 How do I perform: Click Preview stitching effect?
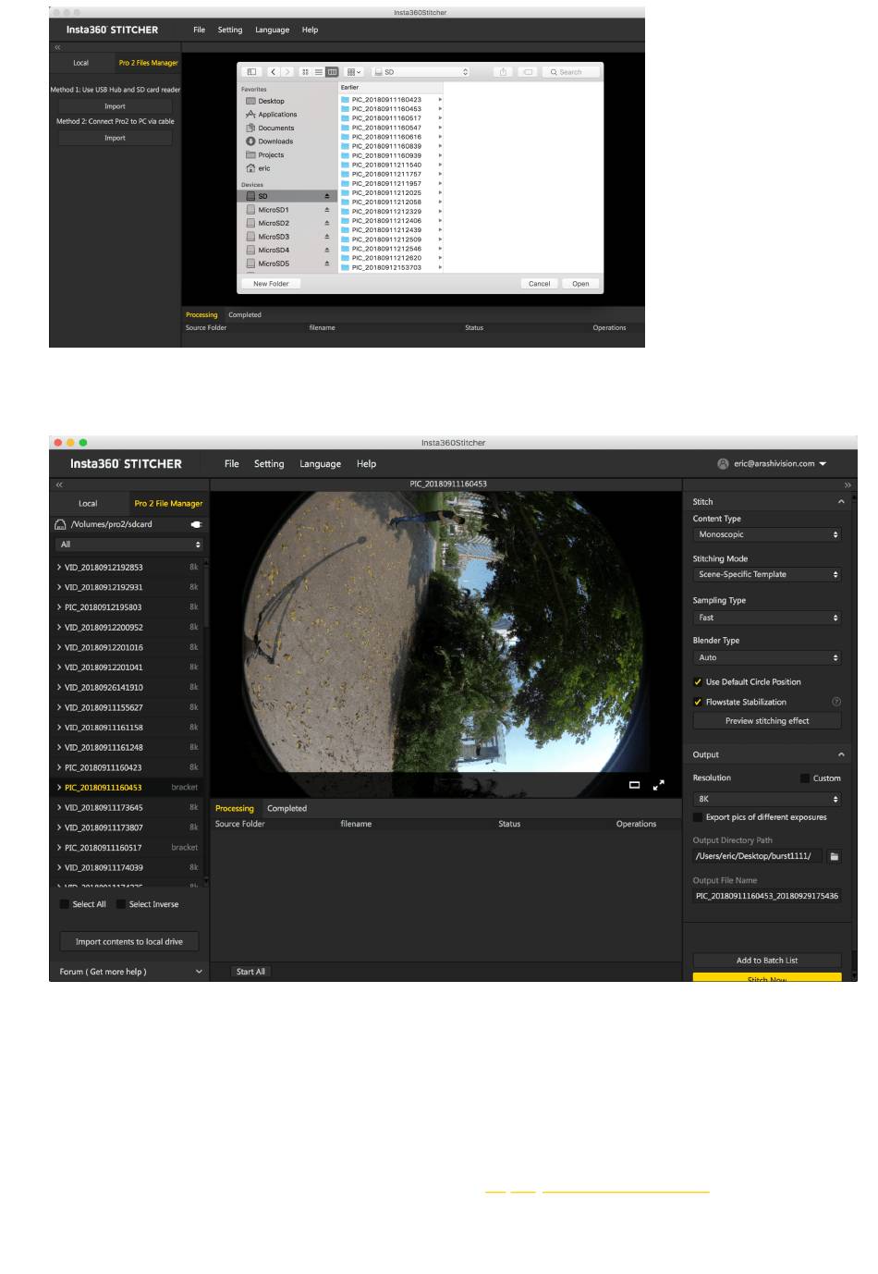point(767,721)
